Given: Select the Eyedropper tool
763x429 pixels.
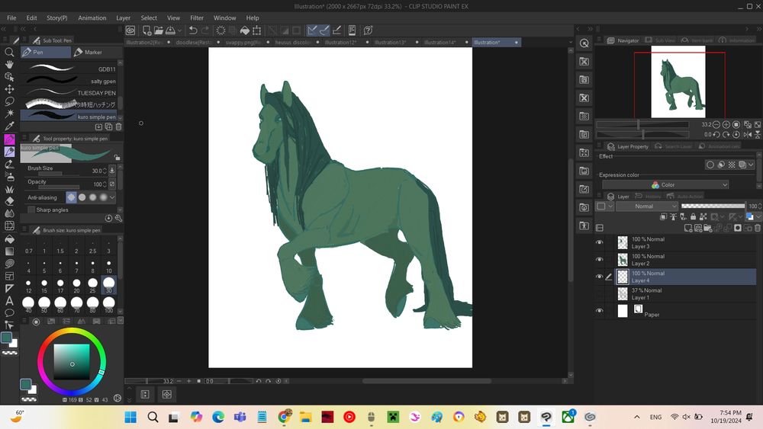Looking at the screenshot, I should click(x=9, y=126).
